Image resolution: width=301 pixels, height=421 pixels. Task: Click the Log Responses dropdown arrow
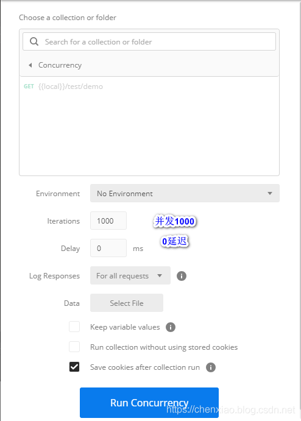coord(160,275)
